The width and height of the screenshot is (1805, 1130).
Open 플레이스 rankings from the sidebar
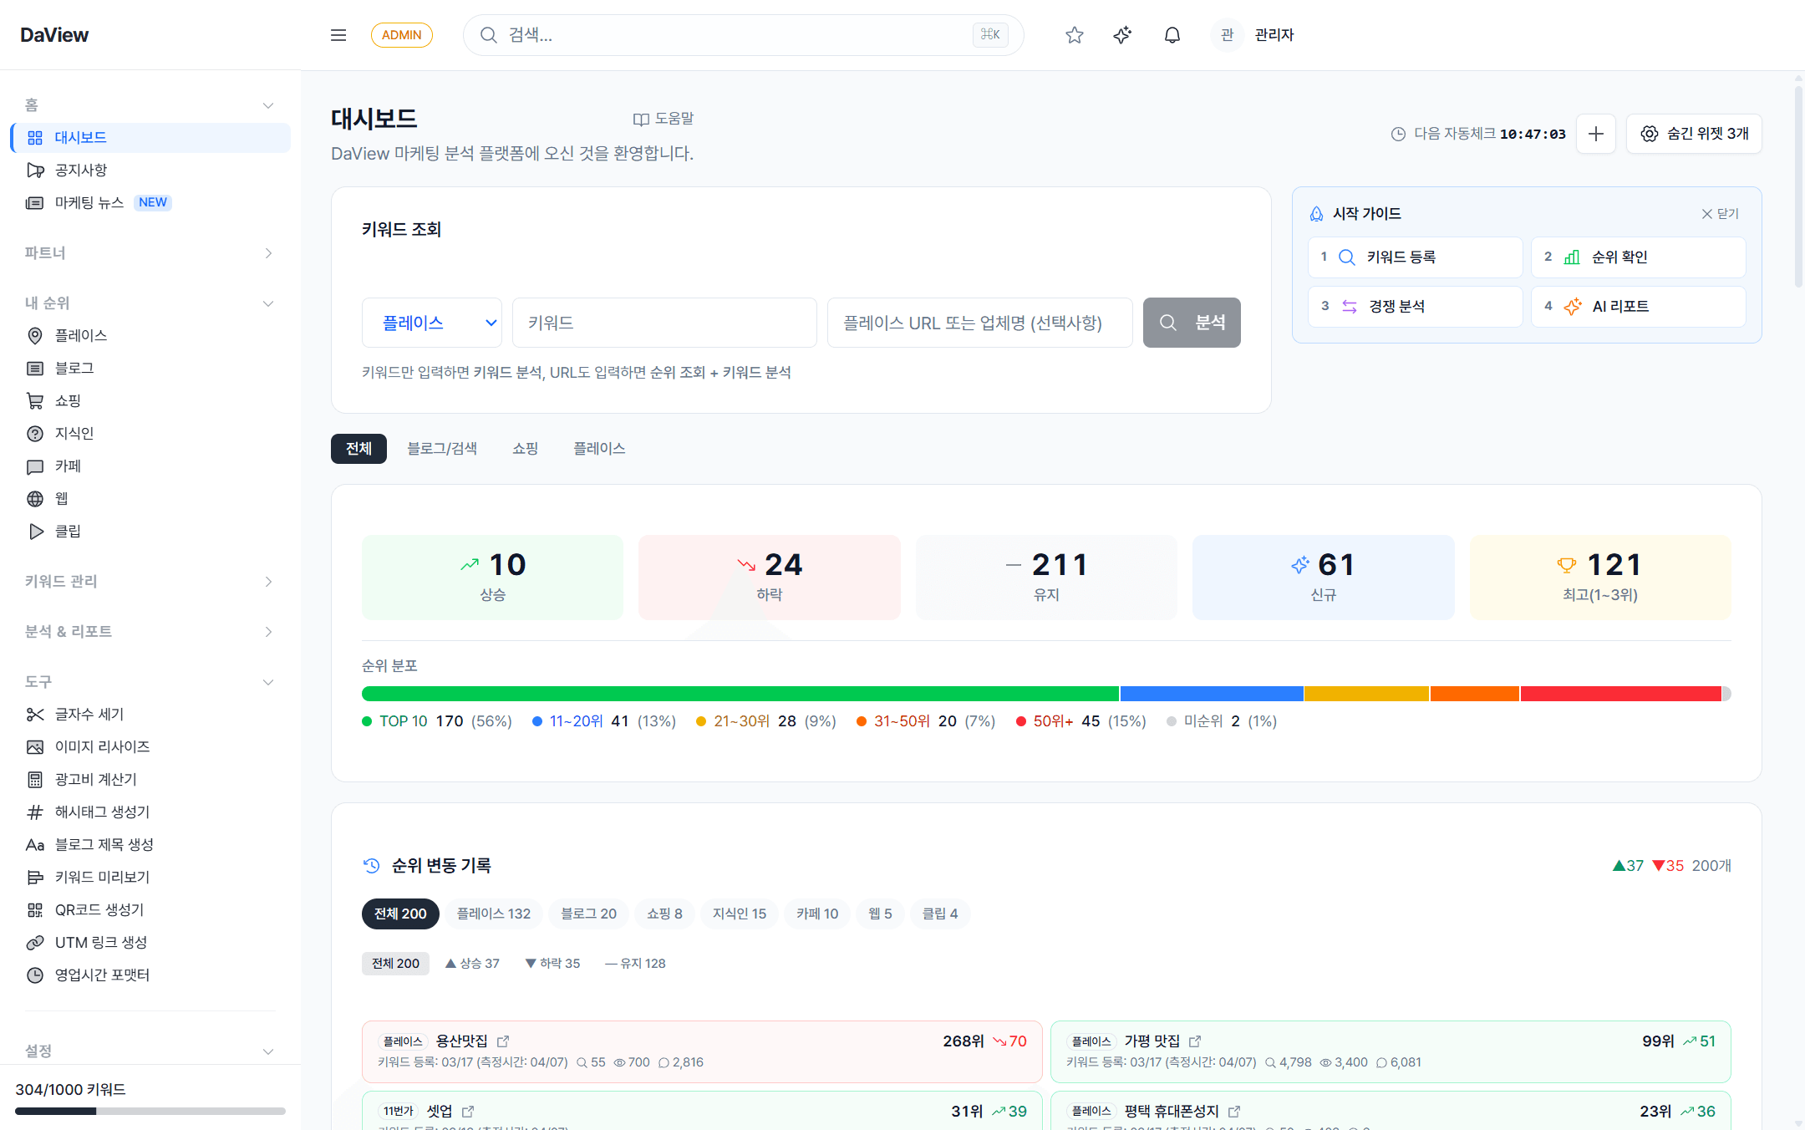click(x=81, y=335)
